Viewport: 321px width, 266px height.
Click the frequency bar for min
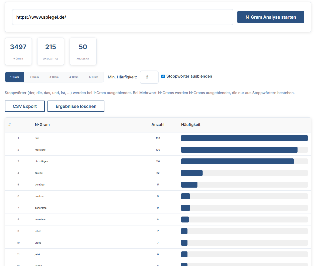(244, 138)
